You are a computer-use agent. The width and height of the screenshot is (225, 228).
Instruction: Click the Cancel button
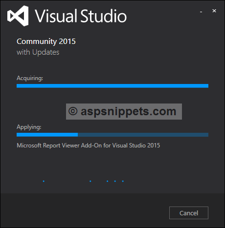point(189,213)
